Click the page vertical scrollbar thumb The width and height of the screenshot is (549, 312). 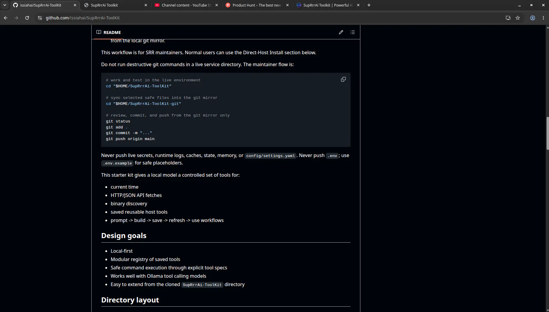(547, 134)
